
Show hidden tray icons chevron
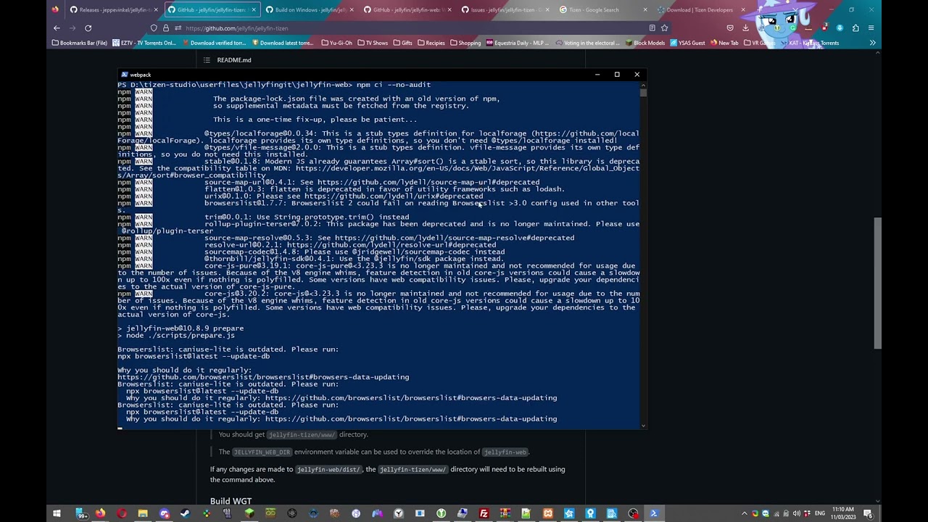(x=745, y=514)
